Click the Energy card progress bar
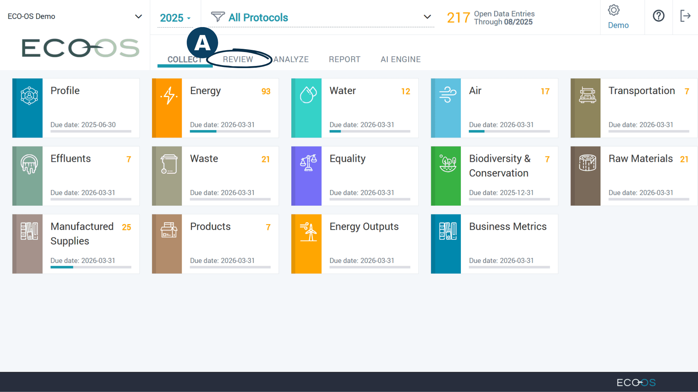 point(230,131)
